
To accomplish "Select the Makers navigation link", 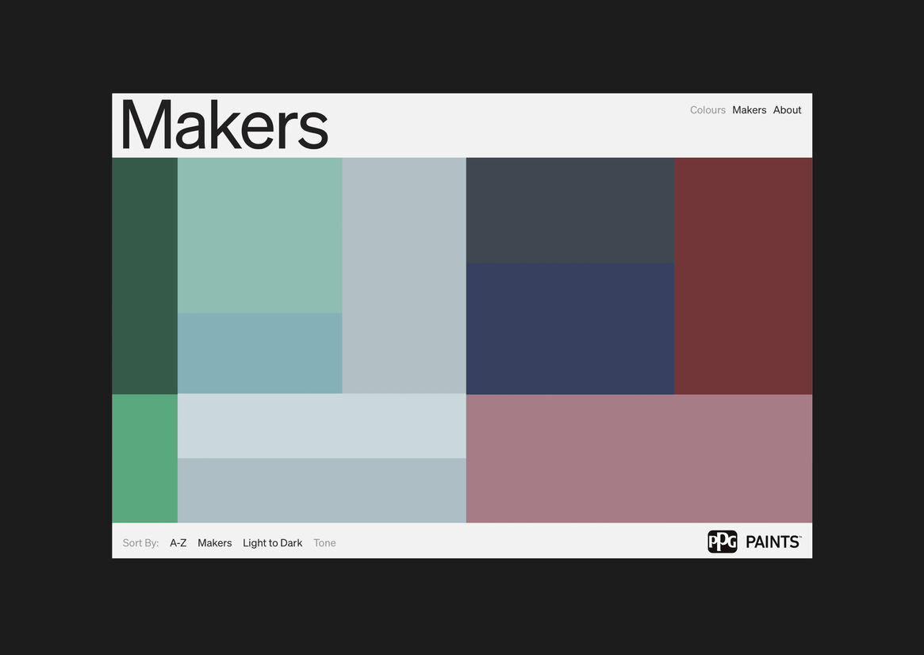I will 749,110.
